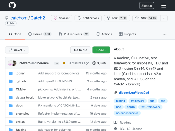Open the 'Refactor implementation of ...' commit
This screenshot has height=131, width=175.
tap(59, 114)
